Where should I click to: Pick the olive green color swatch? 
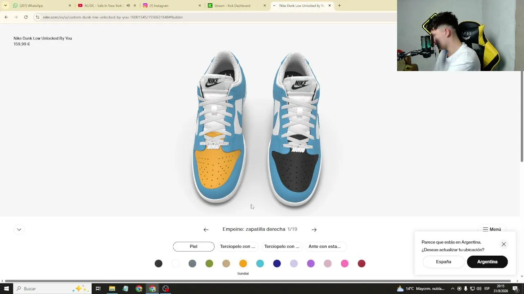pos(209,264)
